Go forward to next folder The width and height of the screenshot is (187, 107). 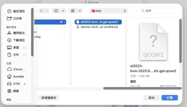47,11
